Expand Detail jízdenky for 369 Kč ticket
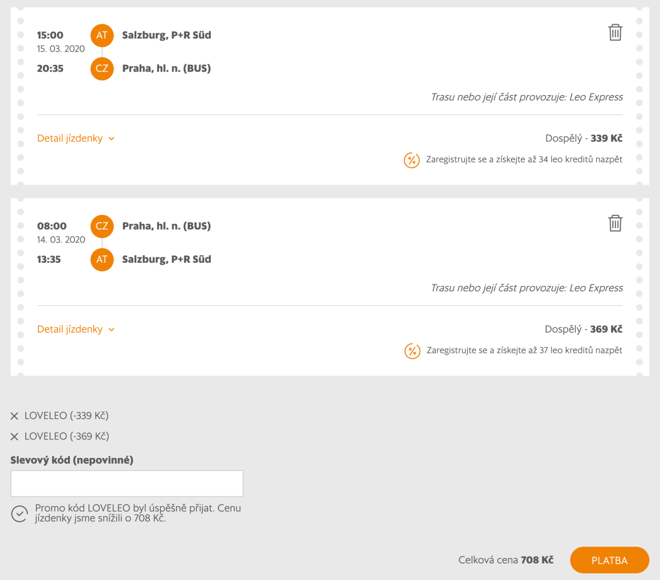Image resolution: width=660 pixels, height=580 pixels. pyautogui.click(x=70, y=329)
